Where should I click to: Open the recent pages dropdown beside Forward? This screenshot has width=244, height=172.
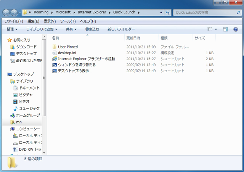(x=19, y=13)
